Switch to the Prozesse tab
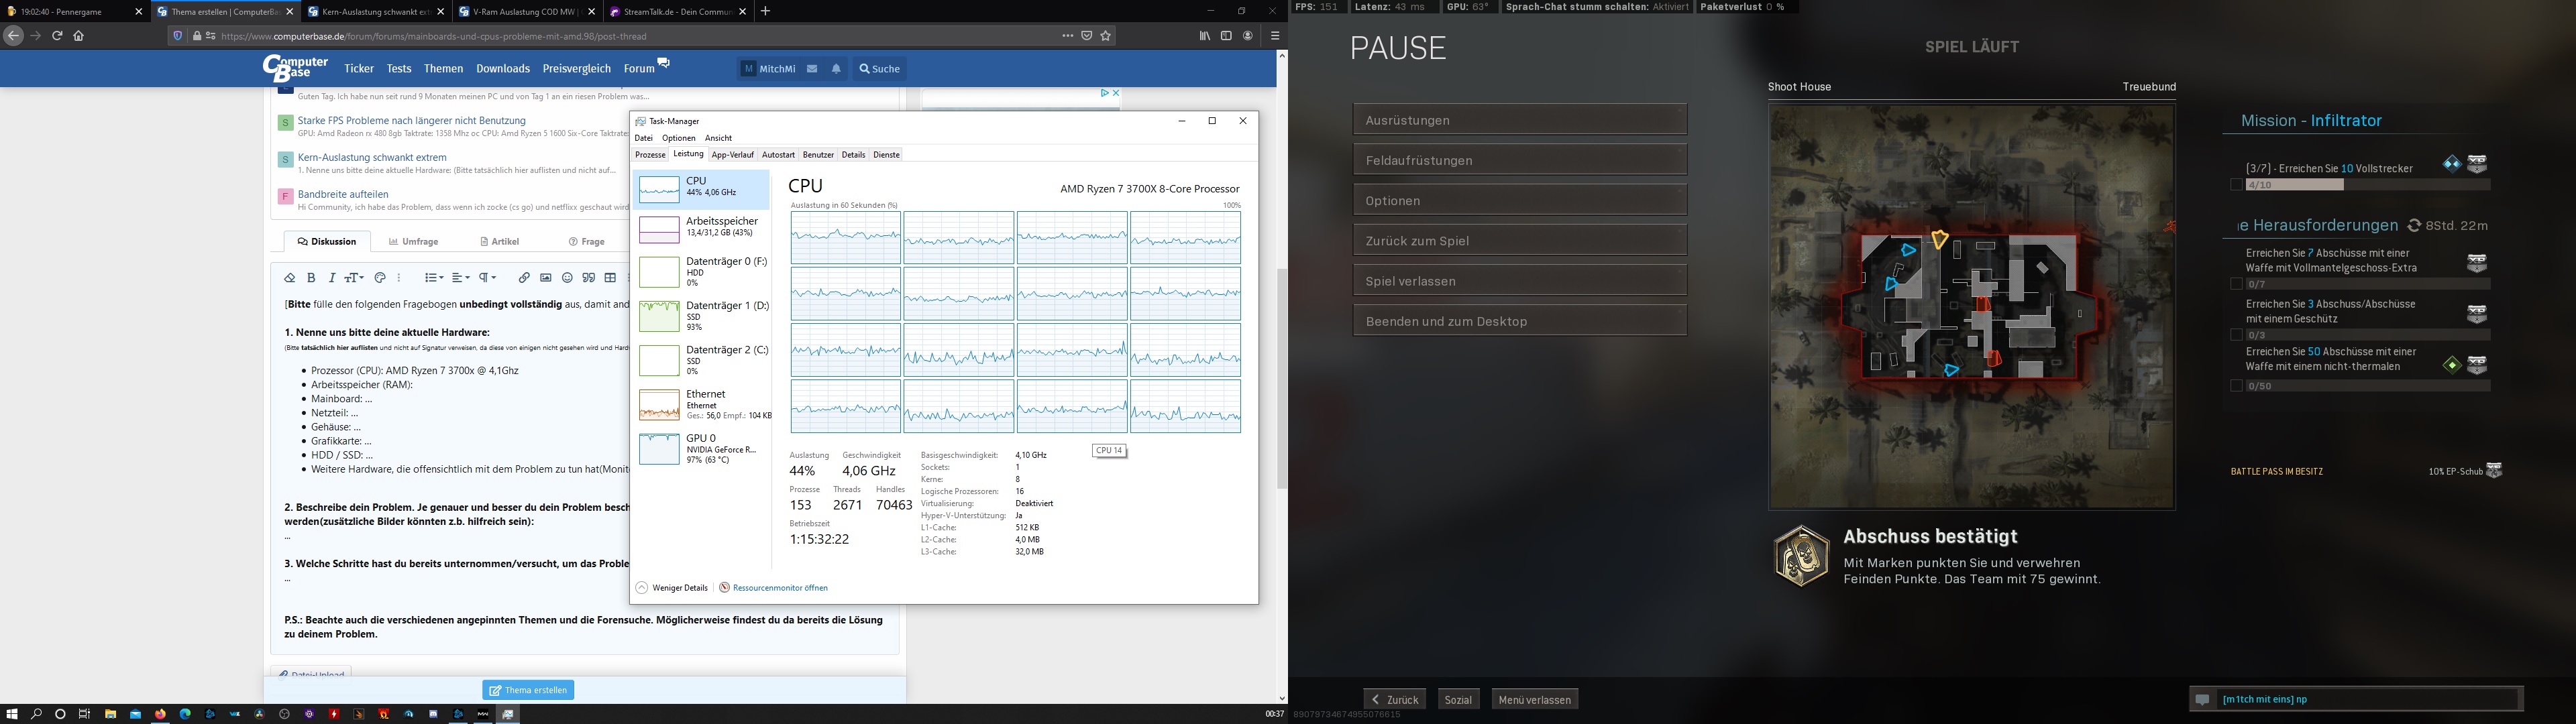Image resolution: width=2576 pixels, height=724 pixels. pos(650,155)
